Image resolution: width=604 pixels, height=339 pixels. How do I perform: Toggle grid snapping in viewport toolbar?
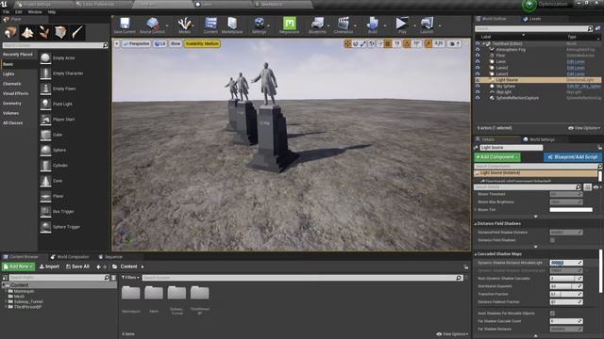tap(388, 44)
